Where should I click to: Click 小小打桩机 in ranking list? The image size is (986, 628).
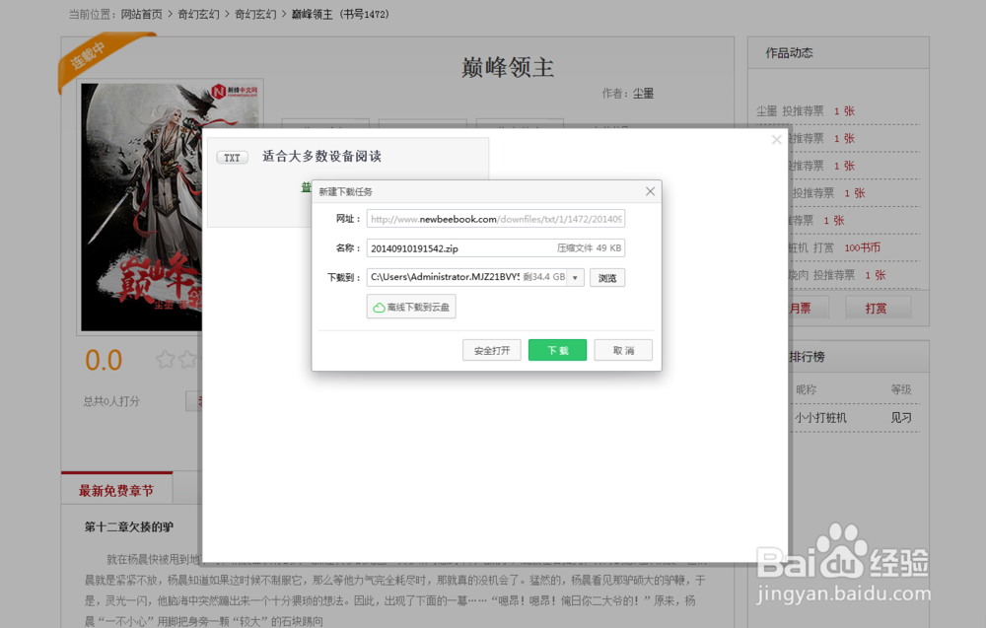pyautogui.click(x=820, y=417)
